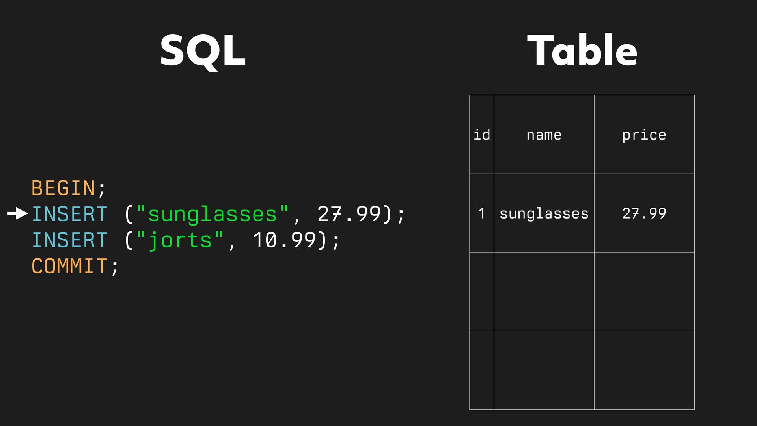Click the empty price cell in third row
Viewport: 757px width, 426px height.
[x=644, y=370]
